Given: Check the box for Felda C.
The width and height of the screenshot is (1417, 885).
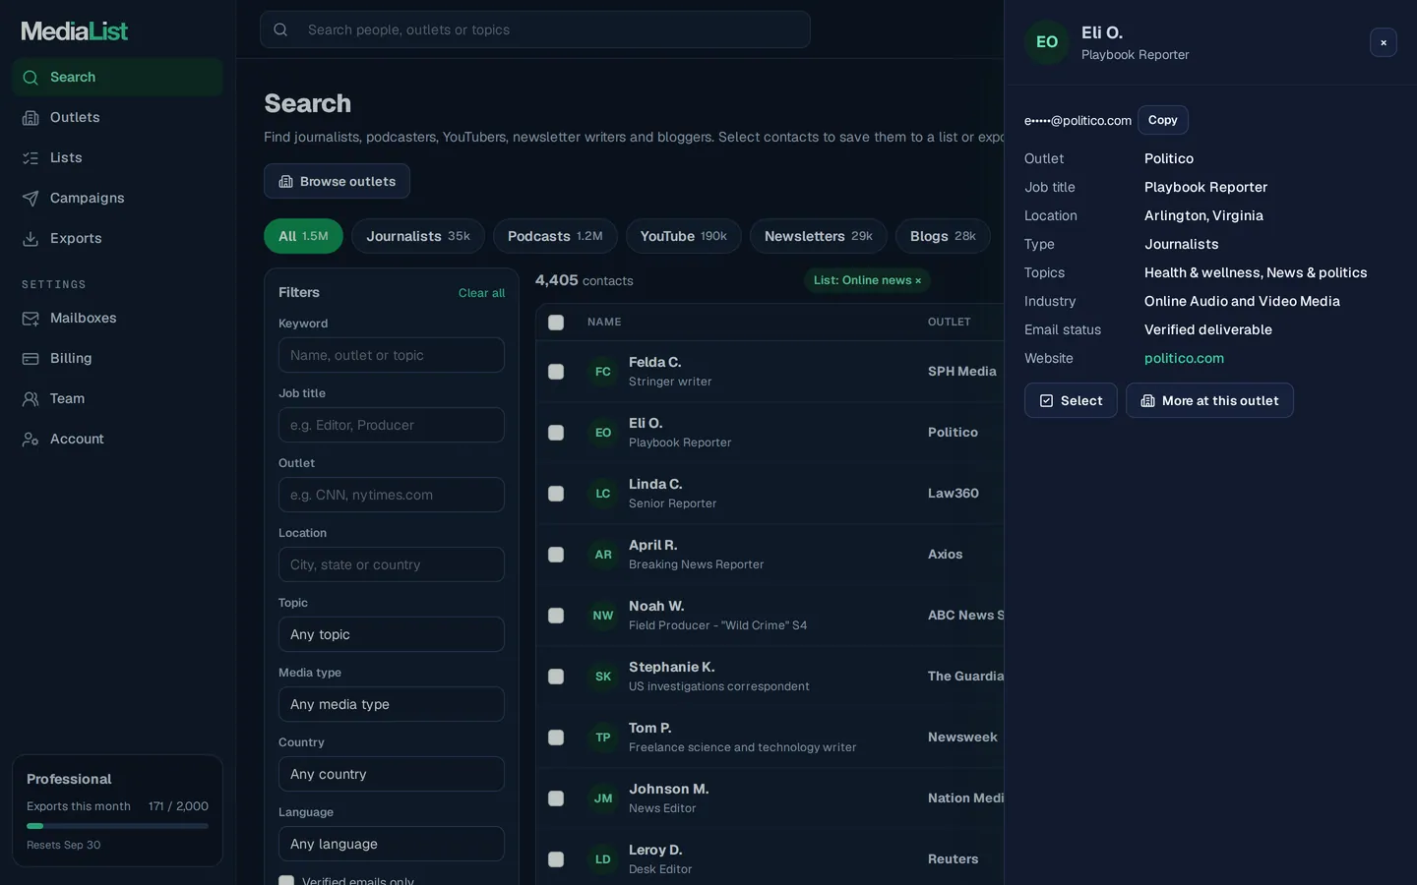Looking at the screenshot, I should (556, 372).
